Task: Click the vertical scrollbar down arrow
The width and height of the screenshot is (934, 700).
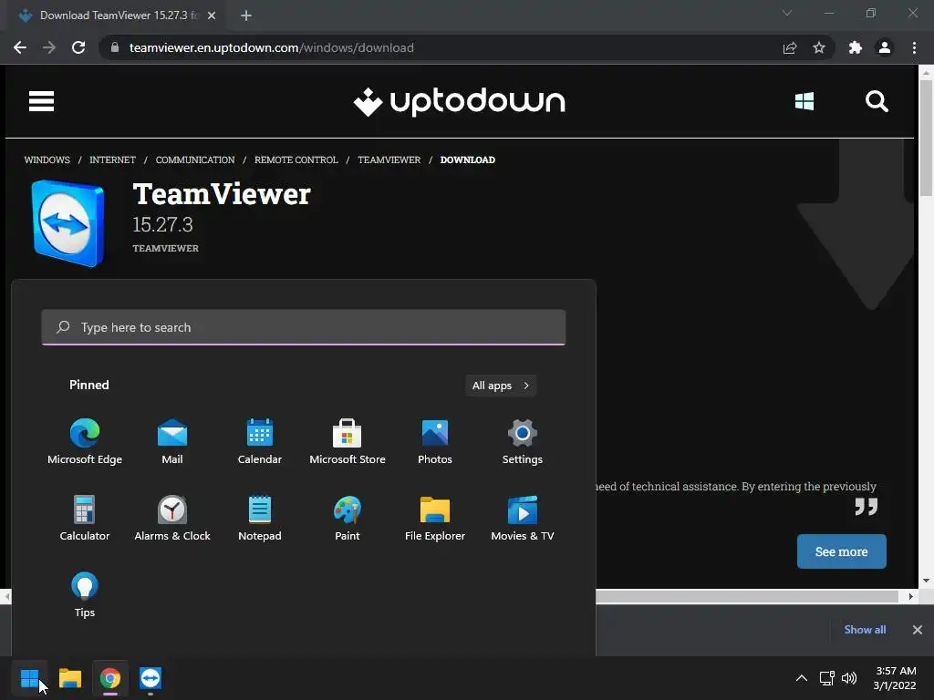Action: [926, 581]
